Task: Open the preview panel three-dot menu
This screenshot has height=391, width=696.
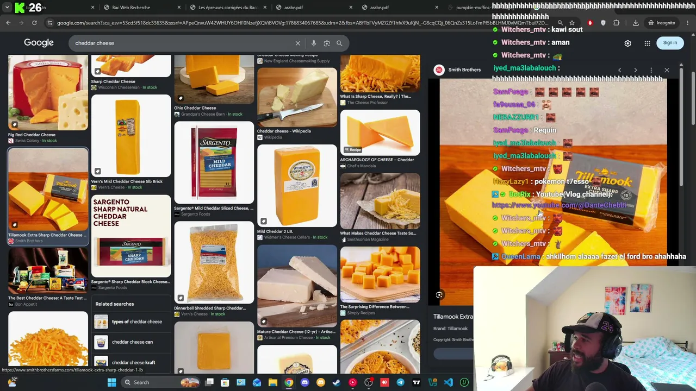Action: click(x=651, y=70)
